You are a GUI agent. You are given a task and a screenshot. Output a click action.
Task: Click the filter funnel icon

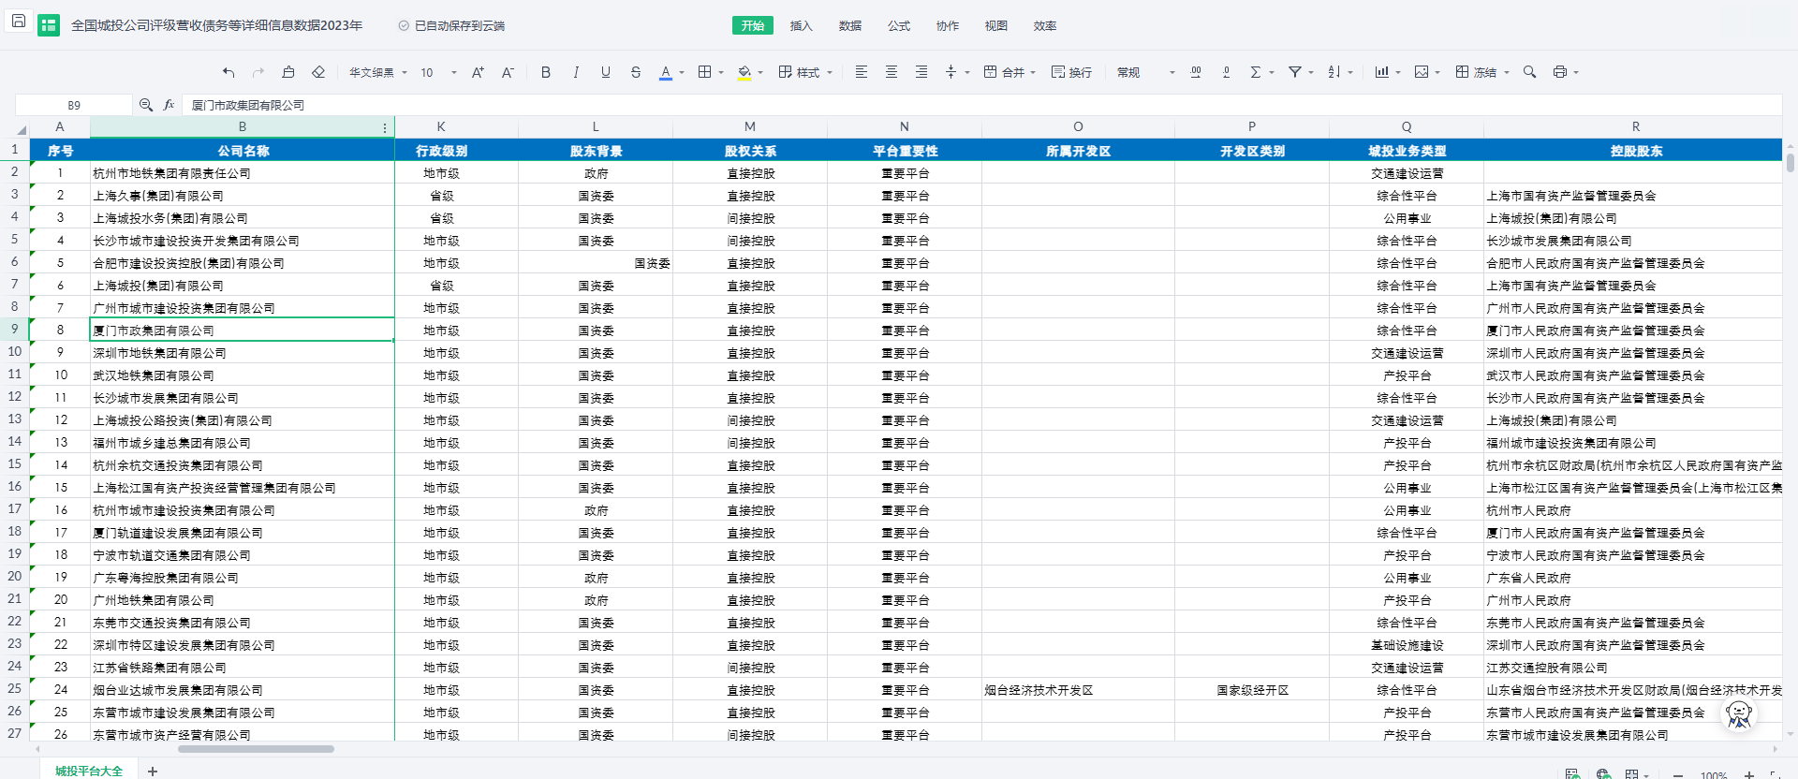(1295, 72)
